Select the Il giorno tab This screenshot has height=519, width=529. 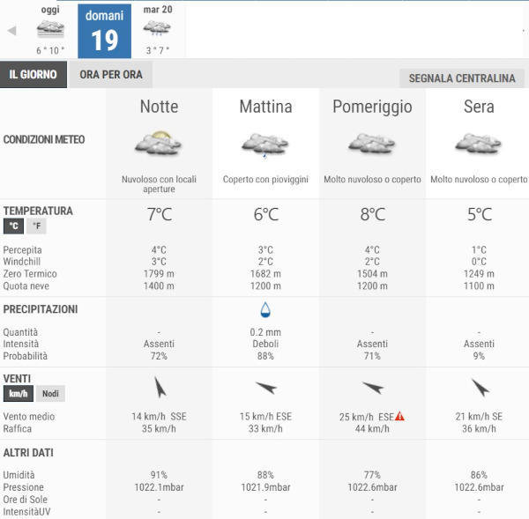33,75
